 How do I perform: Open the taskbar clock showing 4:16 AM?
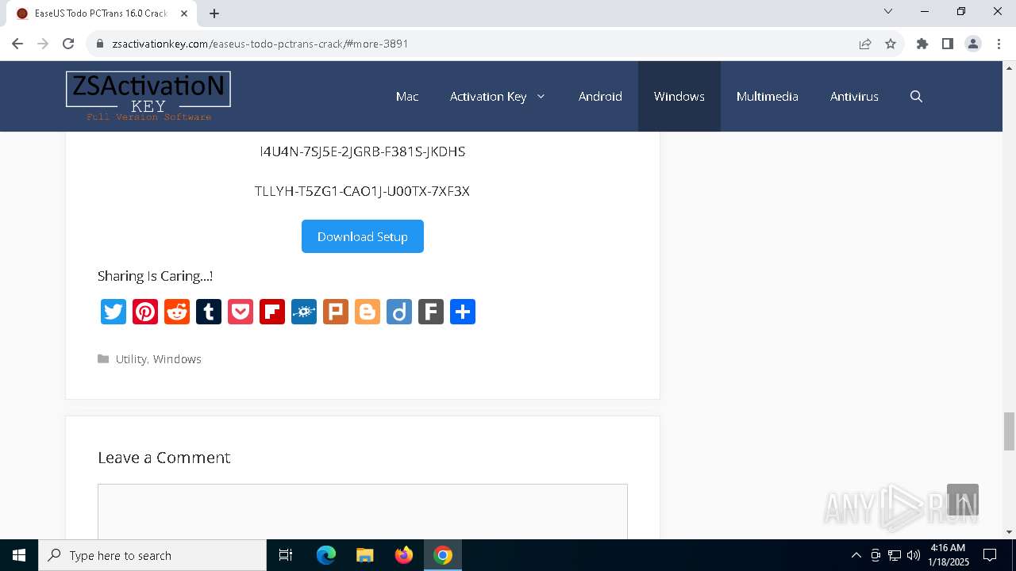949,555
